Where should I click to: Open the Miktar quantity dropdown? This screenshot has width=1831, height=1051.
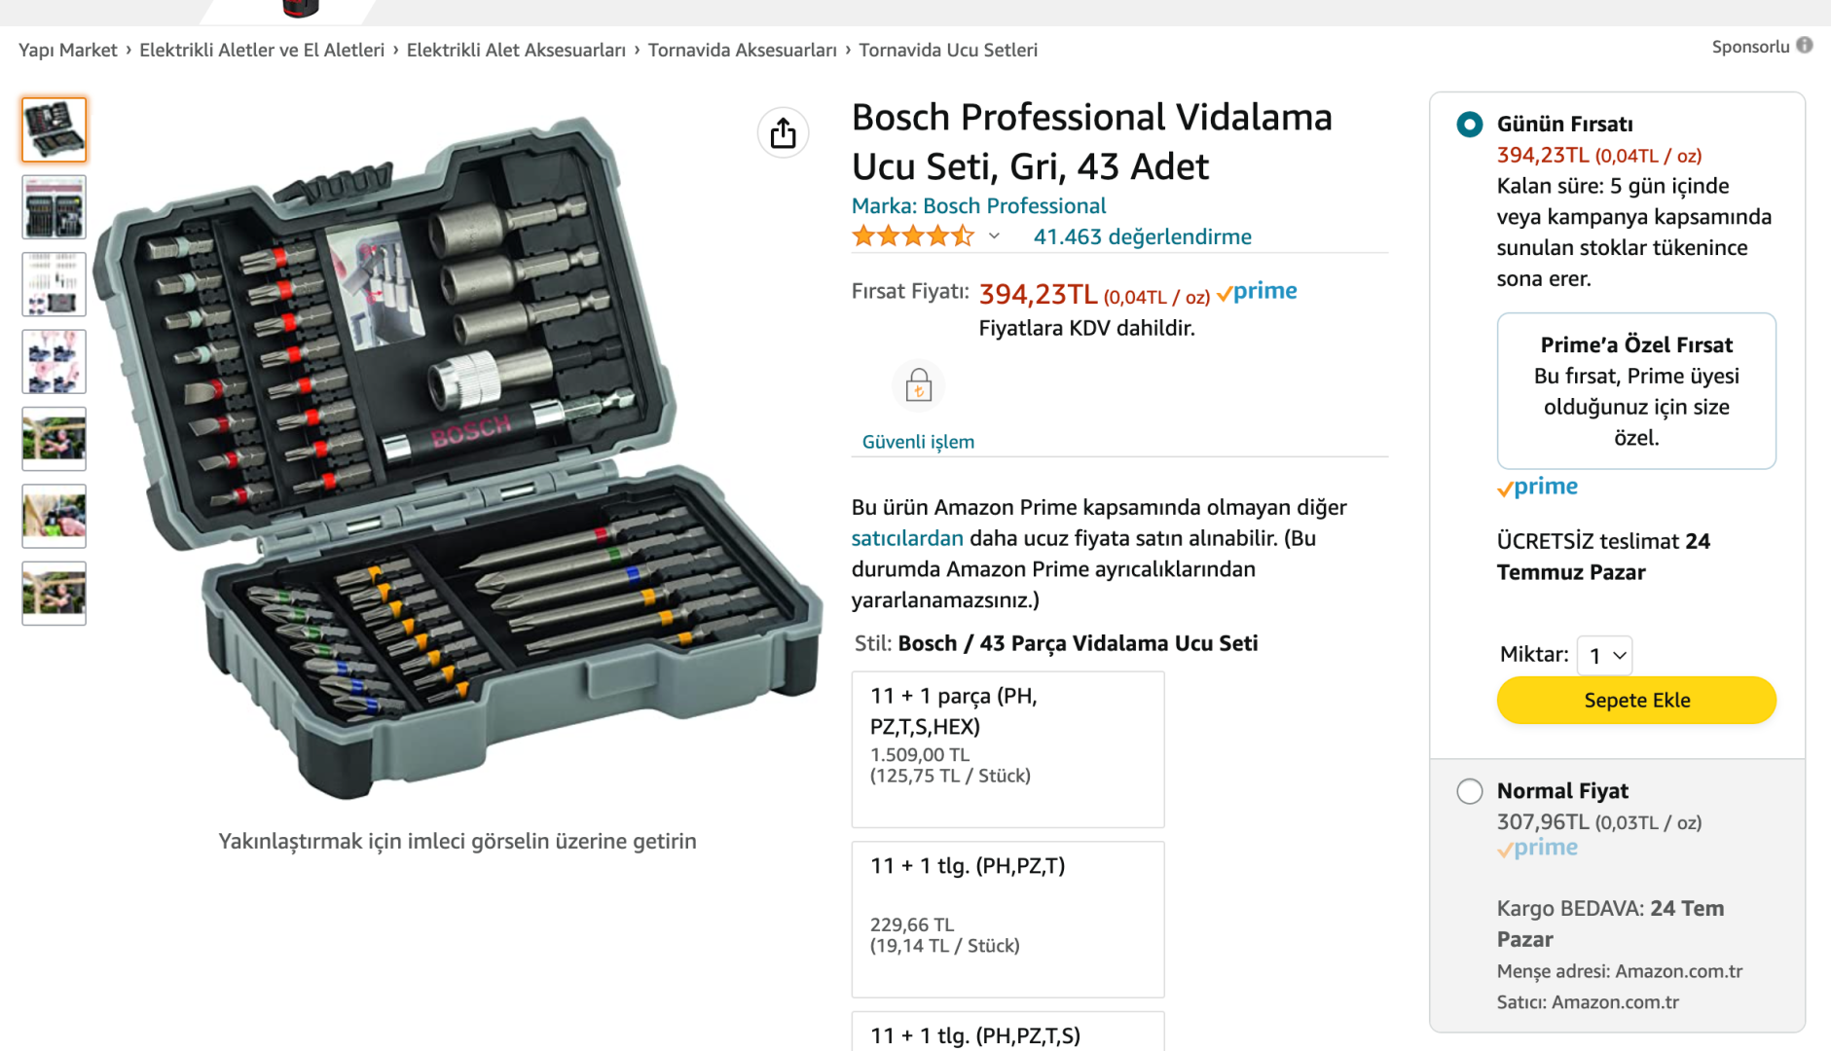tap(1605, 656)
